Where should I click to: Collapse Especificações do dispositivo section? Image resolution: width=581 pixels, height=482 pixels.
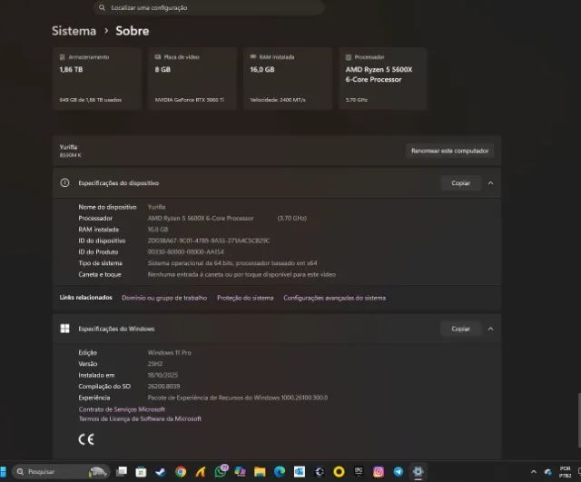[x=490, y=183]
